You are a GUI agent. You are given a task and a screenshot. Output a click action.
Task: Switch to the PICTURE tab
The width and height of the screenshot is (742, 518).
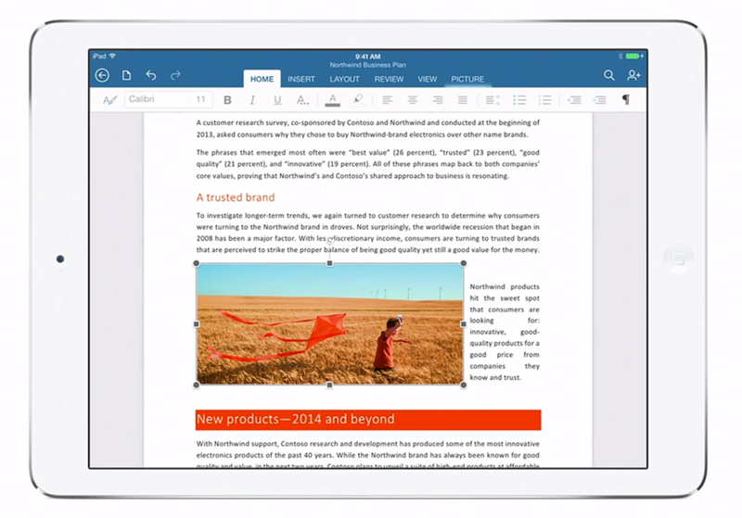pyautogui.click(x=467, y=79)
